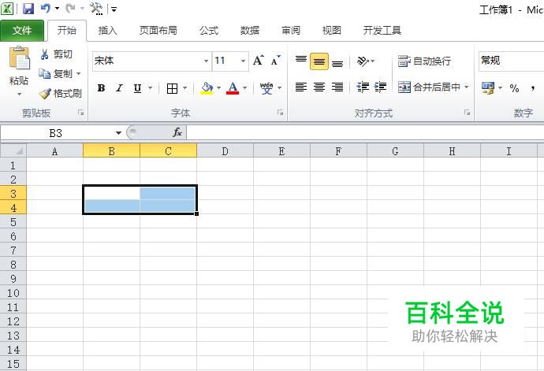
Task: Increase font size with large A
Action: tap(258, 61)
